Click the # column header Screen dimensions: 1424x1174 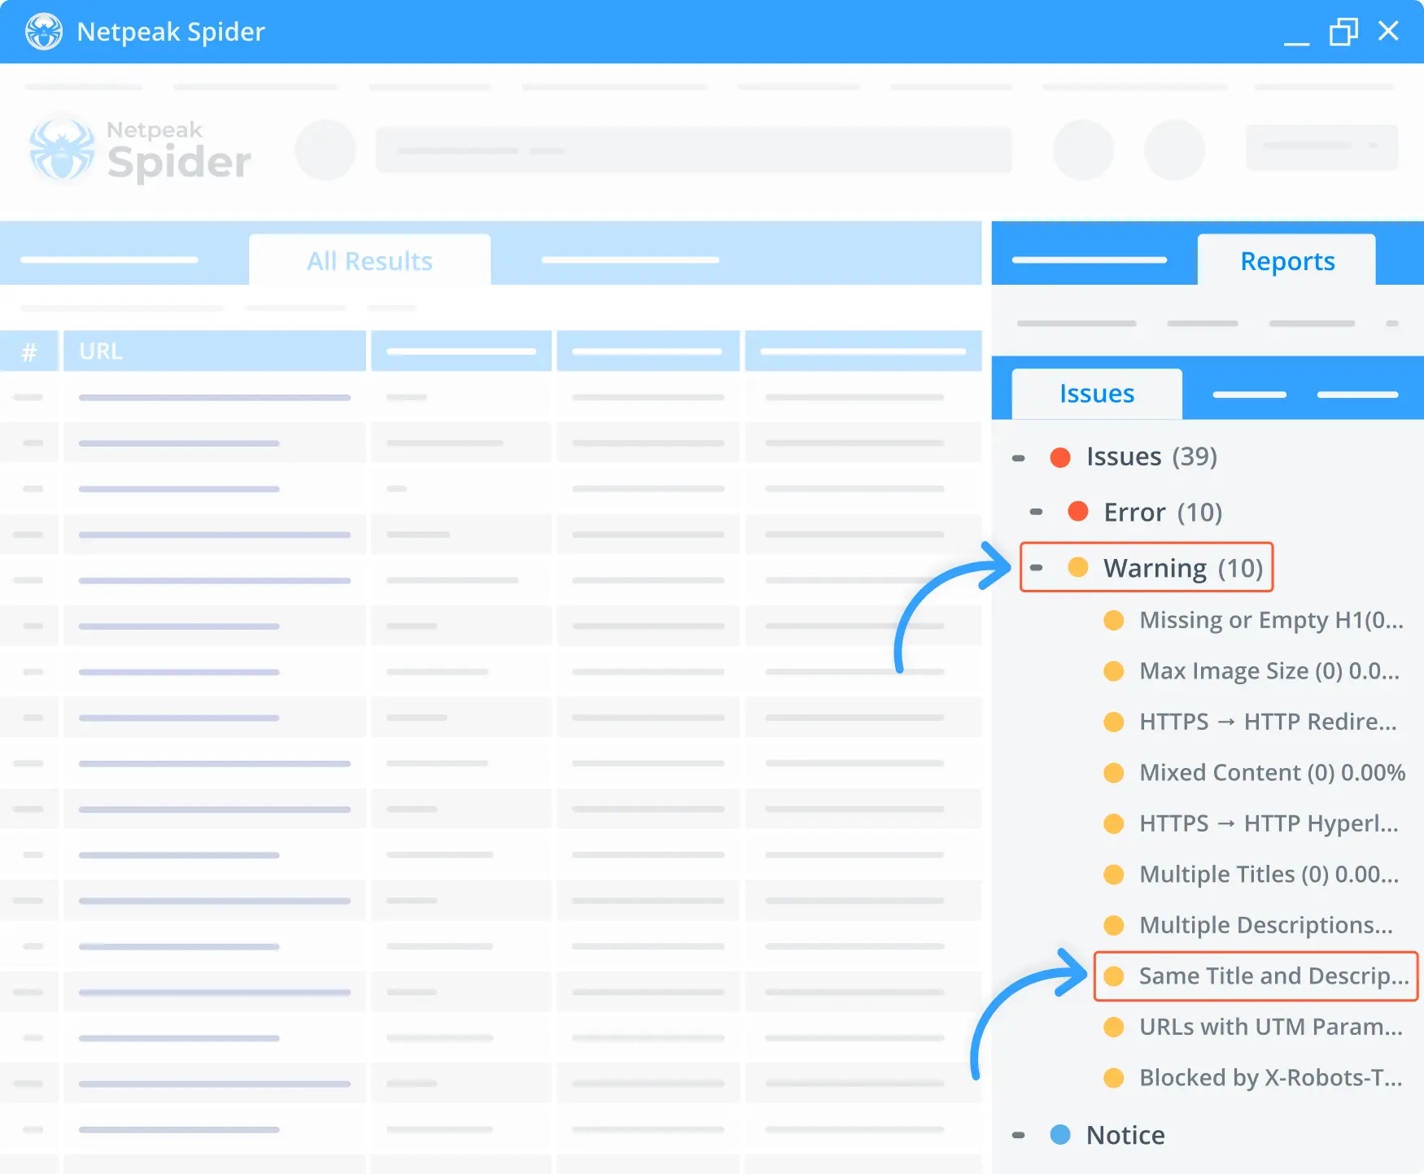[29, 351]
